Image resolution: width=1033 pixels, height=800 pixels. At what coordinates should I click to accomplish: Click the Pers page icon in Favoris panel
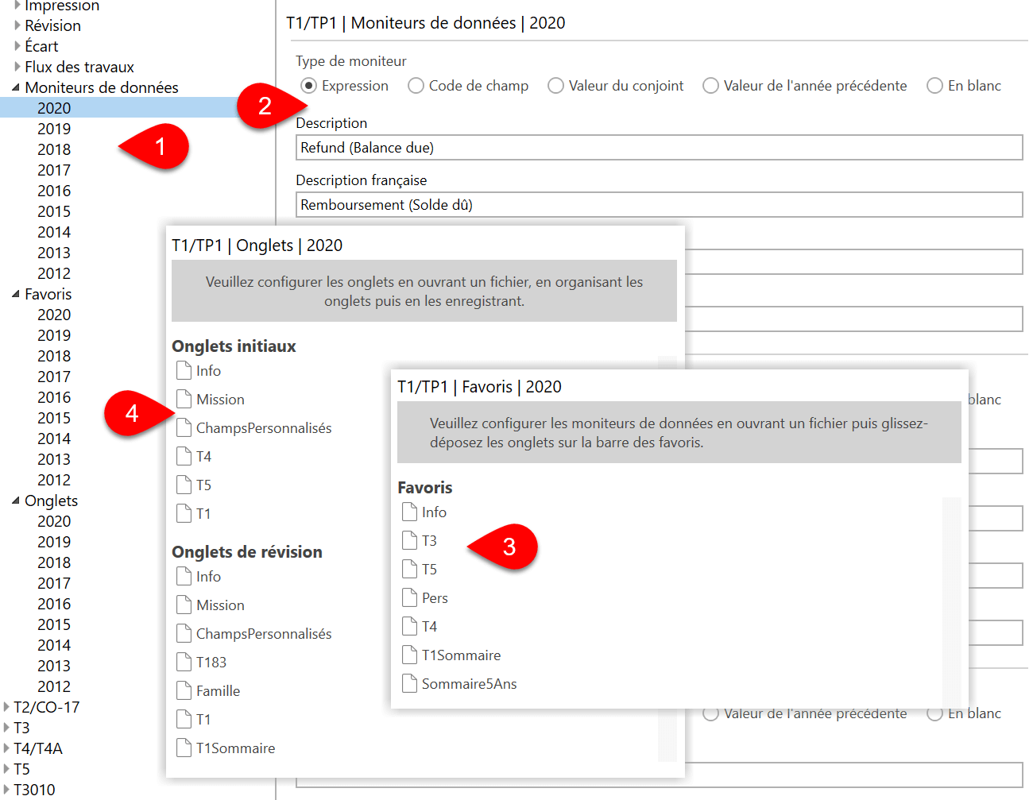(x=409, y=598)
